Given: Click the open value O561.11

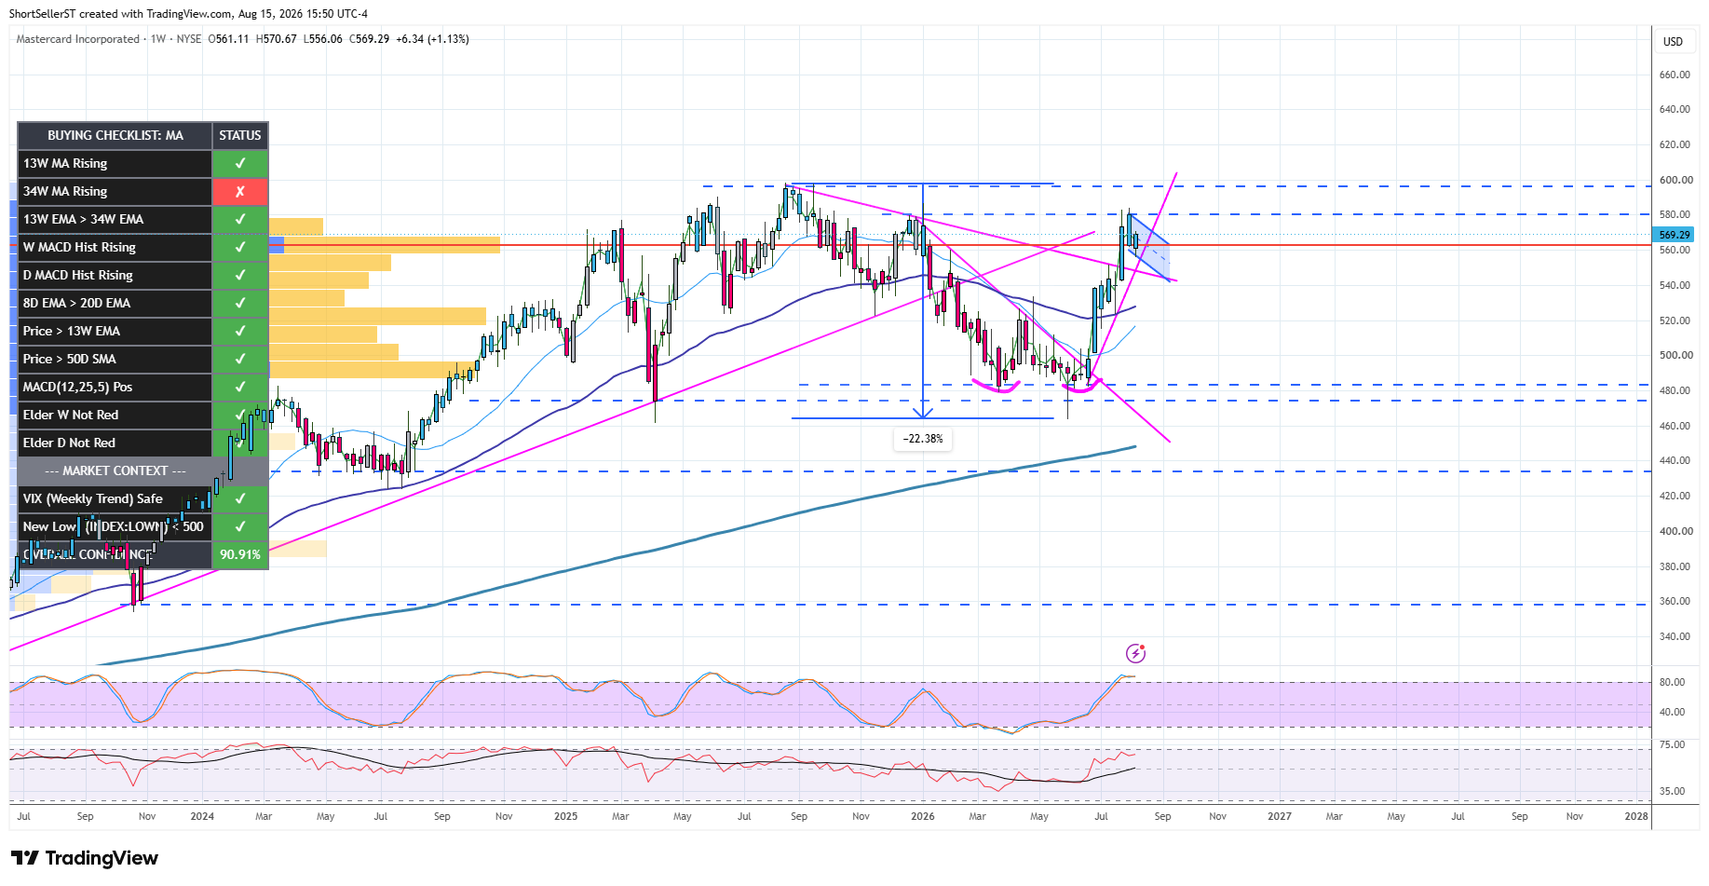Looking at the screenshot, I should (228, 39).
